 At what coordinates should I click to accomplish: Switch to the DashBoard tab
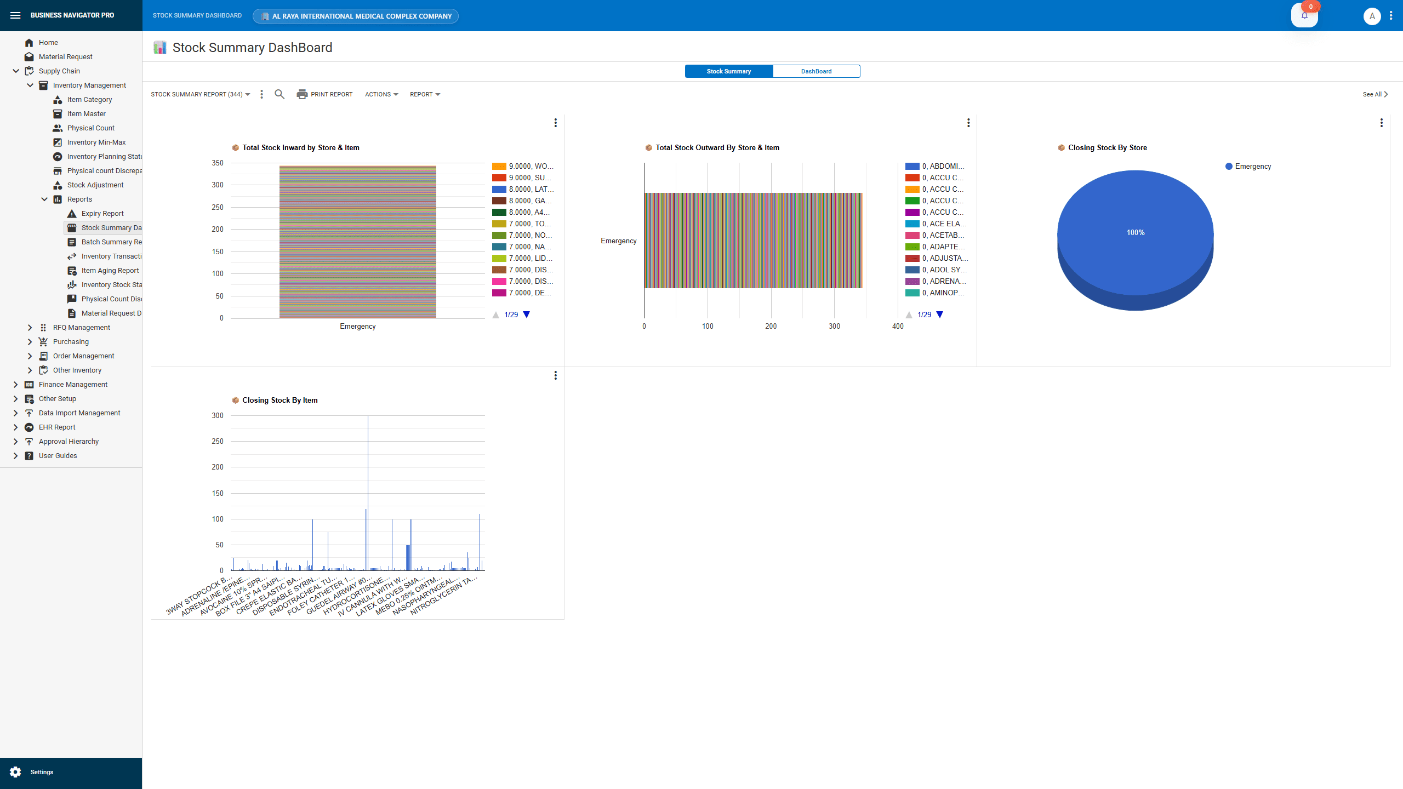tap(816, 71)
